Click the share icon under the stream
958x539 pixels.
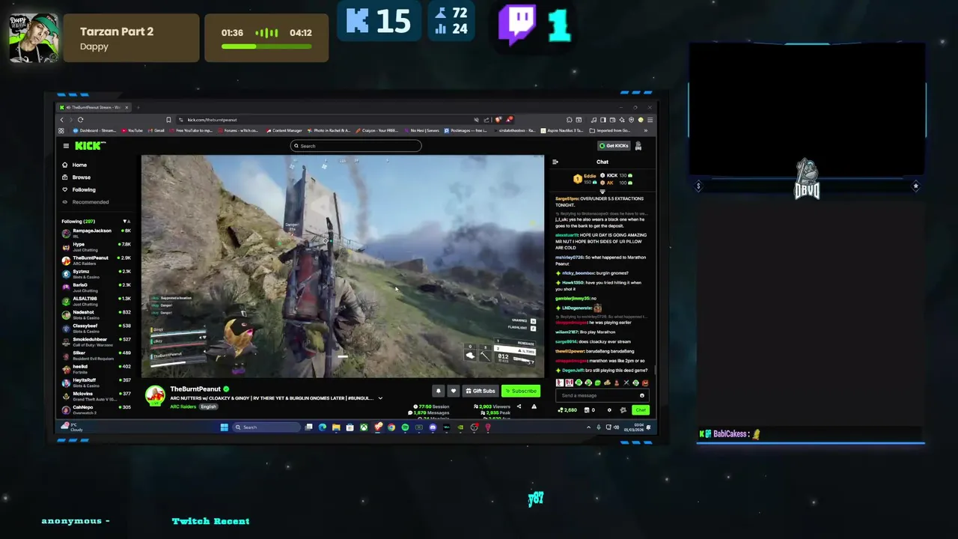[519, 406]
